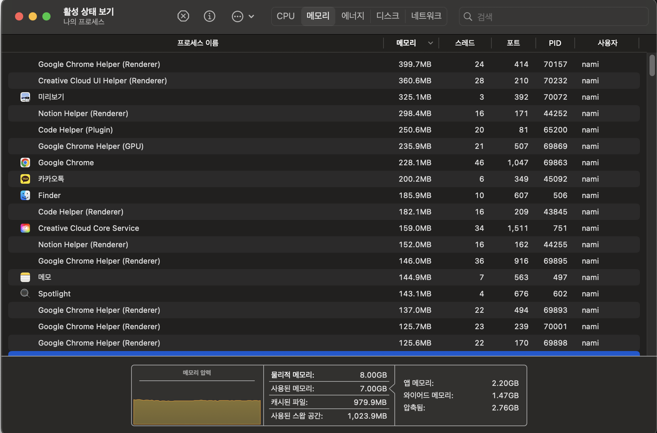Viewport: 657px width, 433px height.
Task: Sort by the PID column header
Action: [x=555, y=43]
